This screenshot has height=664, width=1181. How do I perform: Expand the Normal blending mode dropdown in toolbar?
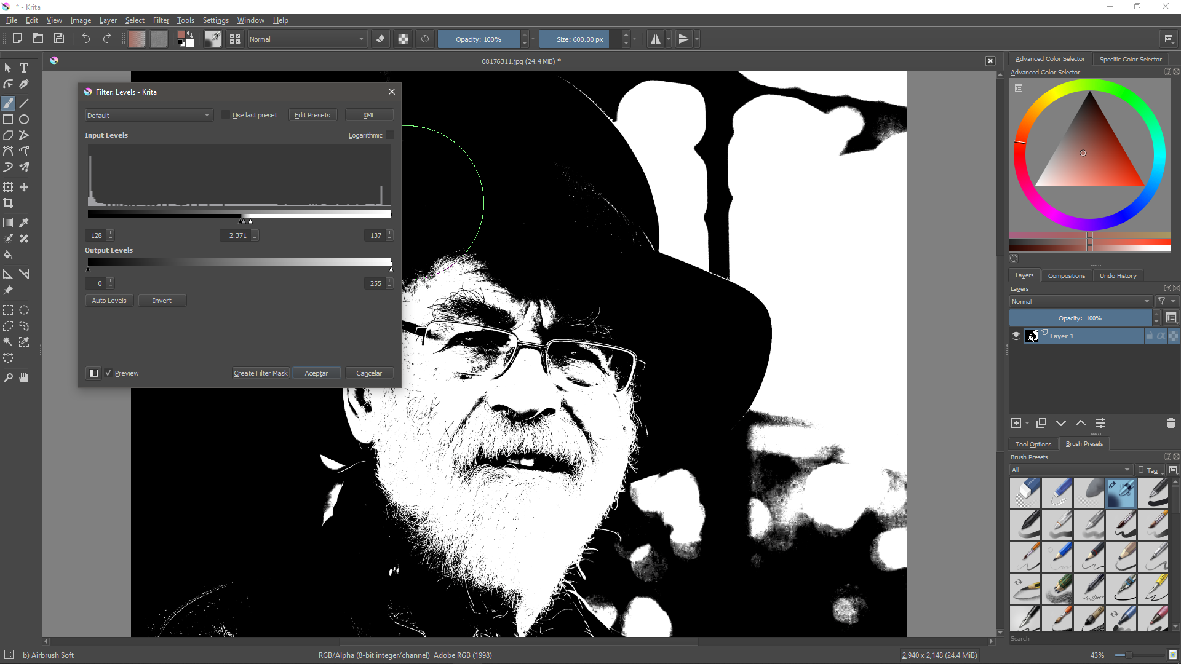[x=306, y=39]
